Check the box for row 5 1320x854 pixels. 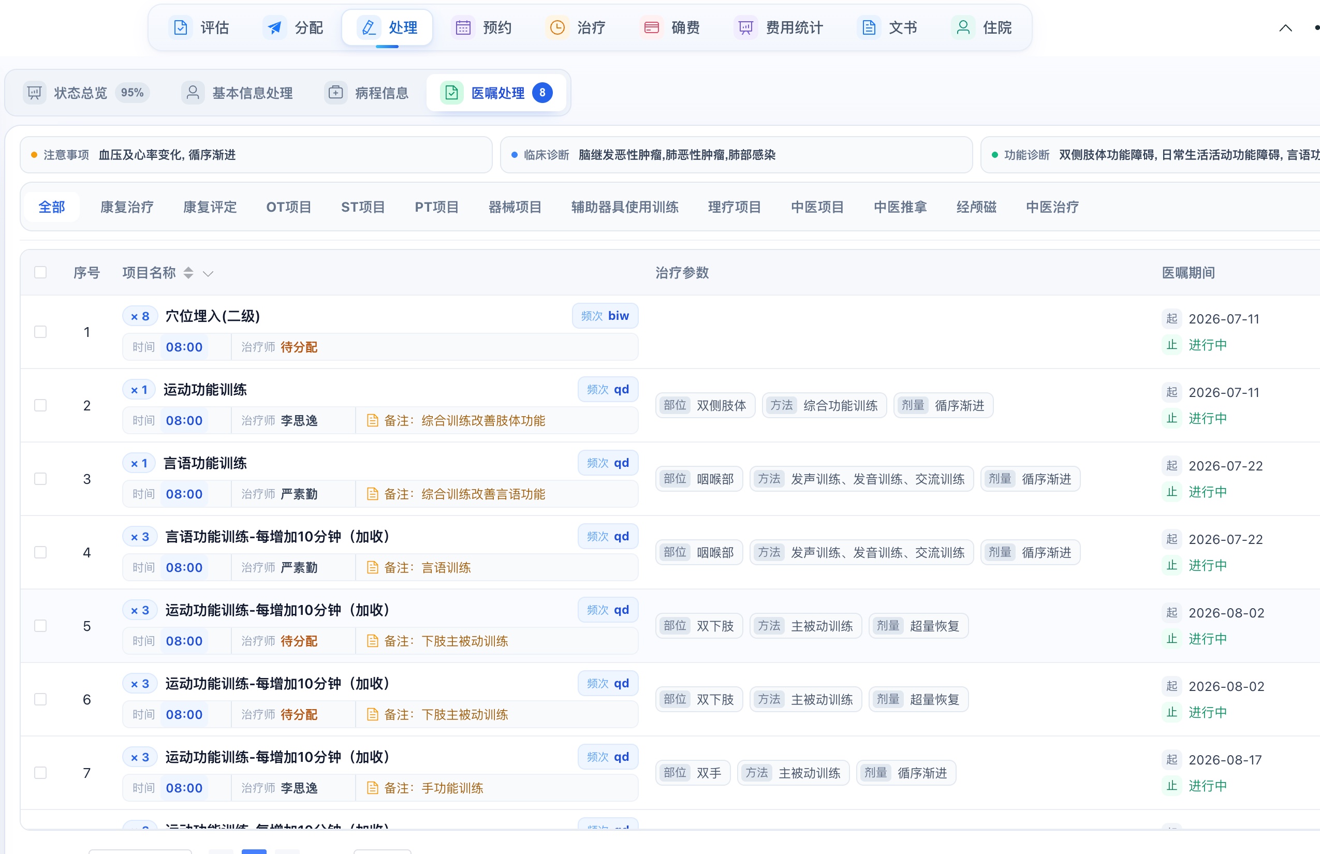pos(40,626)
